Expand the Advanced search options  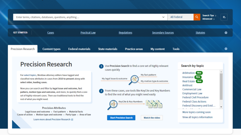click(208, 19)
